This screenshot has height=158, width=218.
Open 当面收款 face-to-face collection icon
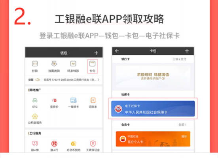[x=54, y=64]
